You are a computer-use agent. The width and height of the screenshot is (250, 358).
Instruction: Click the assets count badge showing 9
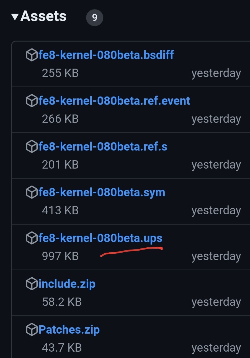pyautogui.click(x=94, y=17)
